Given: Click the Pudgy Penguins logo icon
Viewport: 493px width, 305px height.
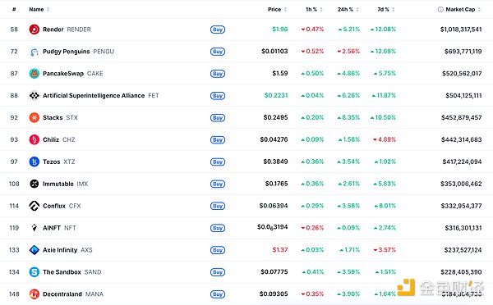Looking at the screenshot, I should point(34,52).
